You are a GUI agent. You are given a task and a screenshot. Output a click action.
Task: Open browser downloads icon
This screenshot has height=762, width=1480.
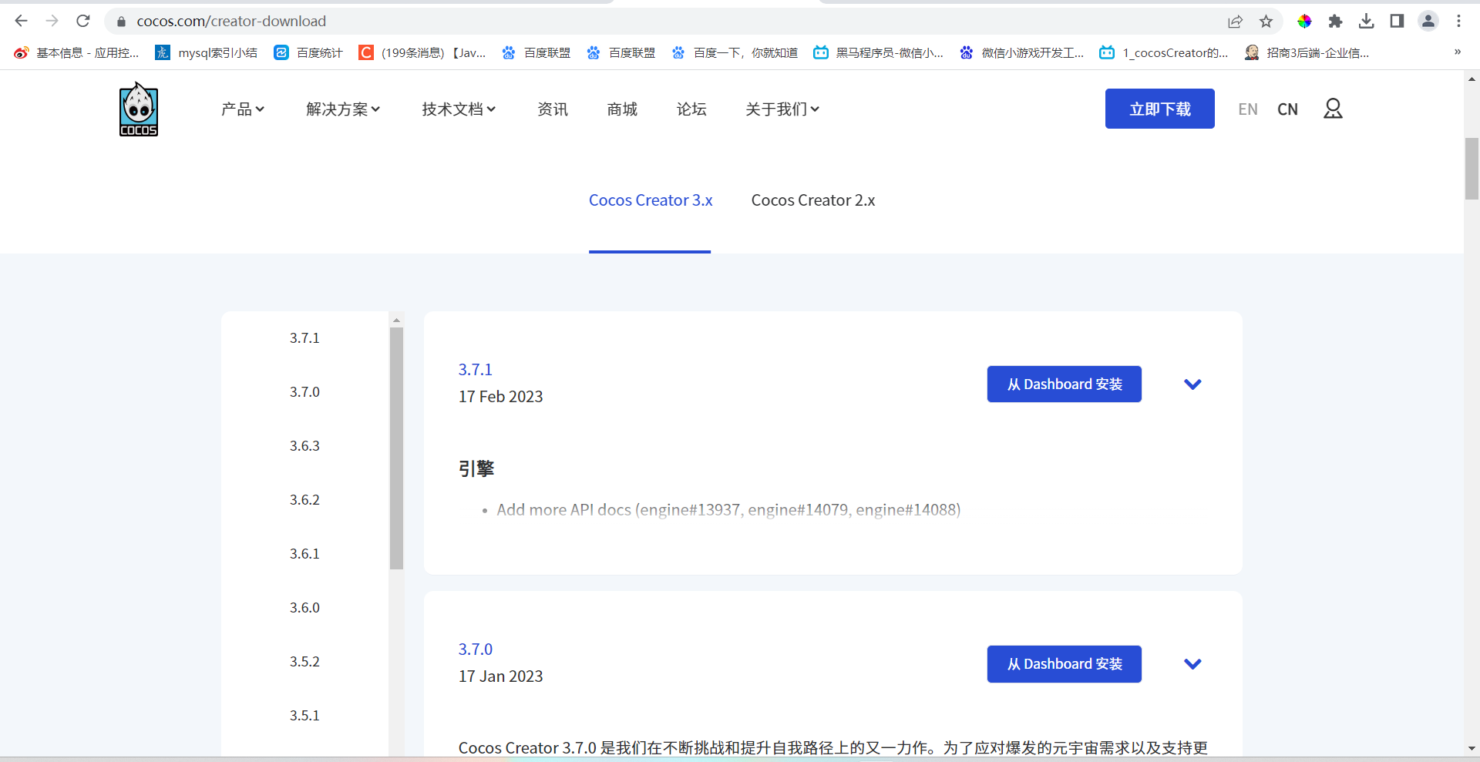pos(1366,21)
